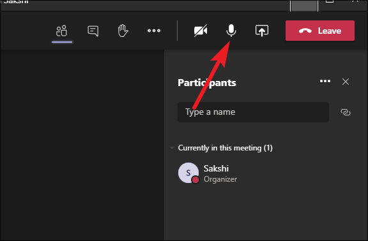Leave the meeting
Viewport: 368px width, 241px height.
320,31
